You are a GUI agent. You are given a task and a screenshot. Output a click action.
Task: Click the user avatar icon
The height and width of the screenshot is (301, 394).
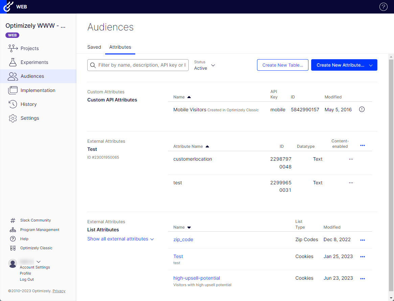click(13, 263)
